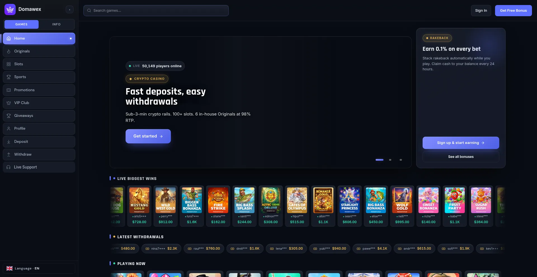Focus the Search games input field
537x277 pixels.
point(156,11)
